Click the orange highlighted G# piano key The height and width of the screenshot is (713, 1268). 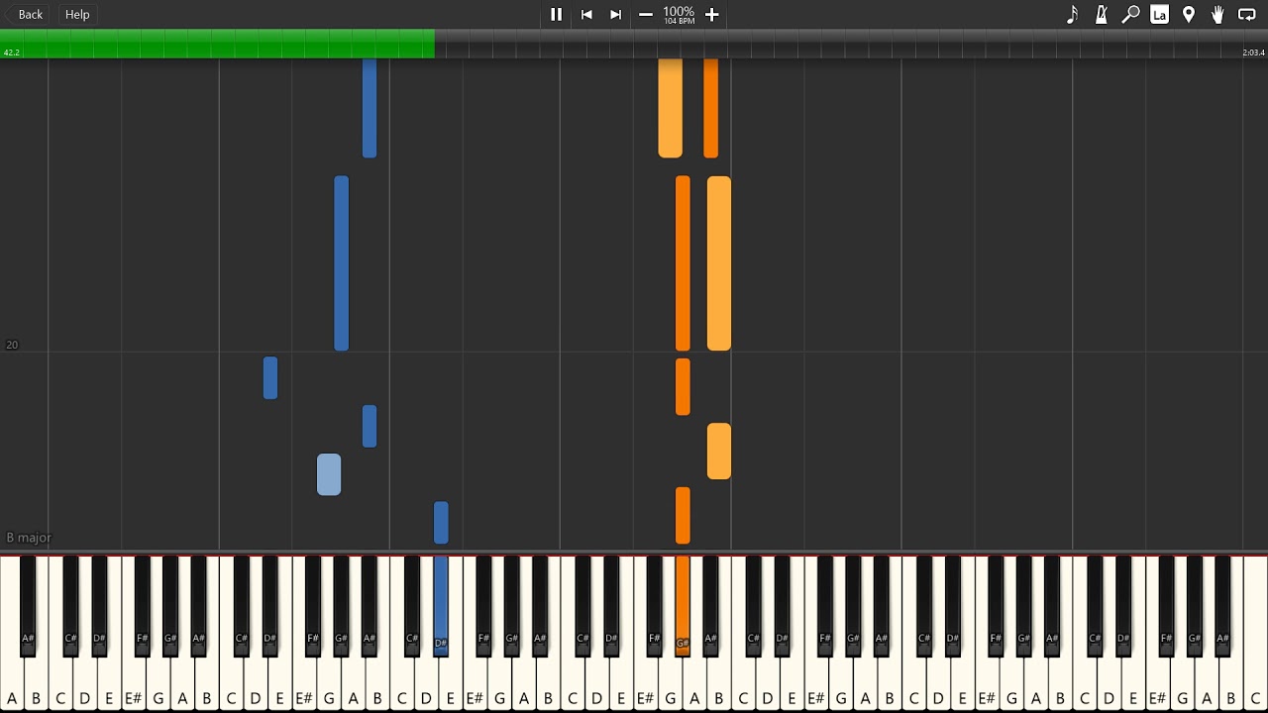coord(682,604)
